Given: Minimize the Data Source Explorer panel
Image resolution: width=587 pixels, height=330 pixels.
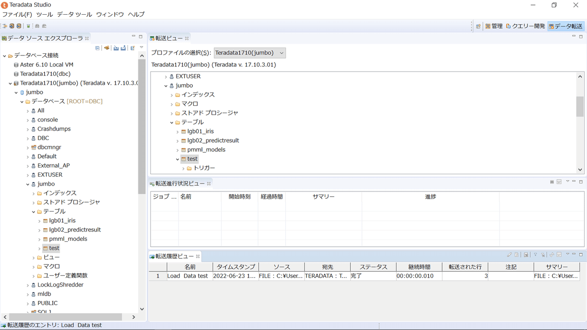Looking at the screenshot, I should pos(134,37).
